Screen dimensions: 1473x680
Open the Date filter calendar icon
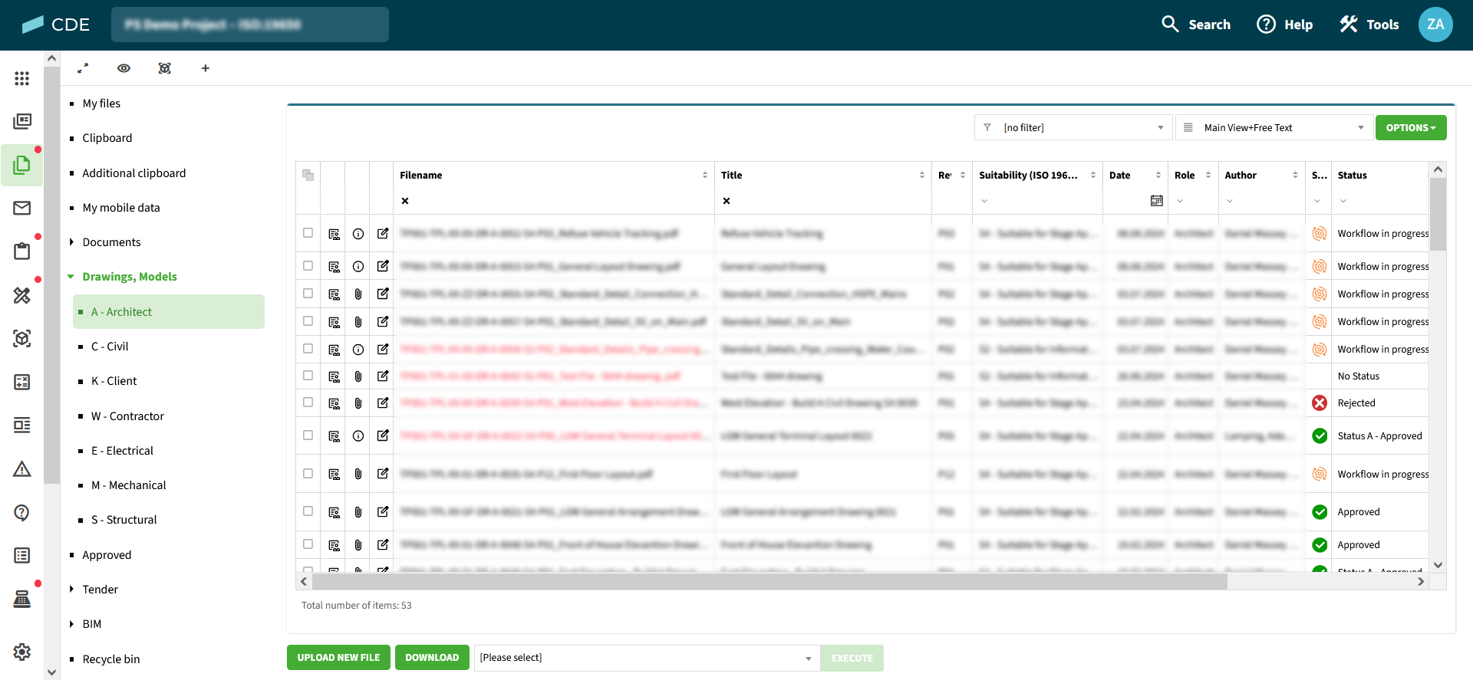pyautogui.click(x=1156, y=201)
